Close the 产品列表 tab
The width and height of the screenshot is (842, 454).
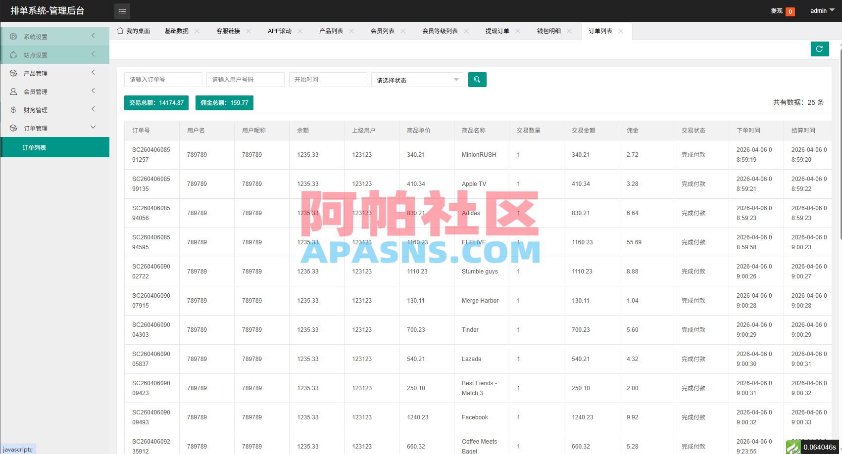pyautogui.click(x=351, y=31)
